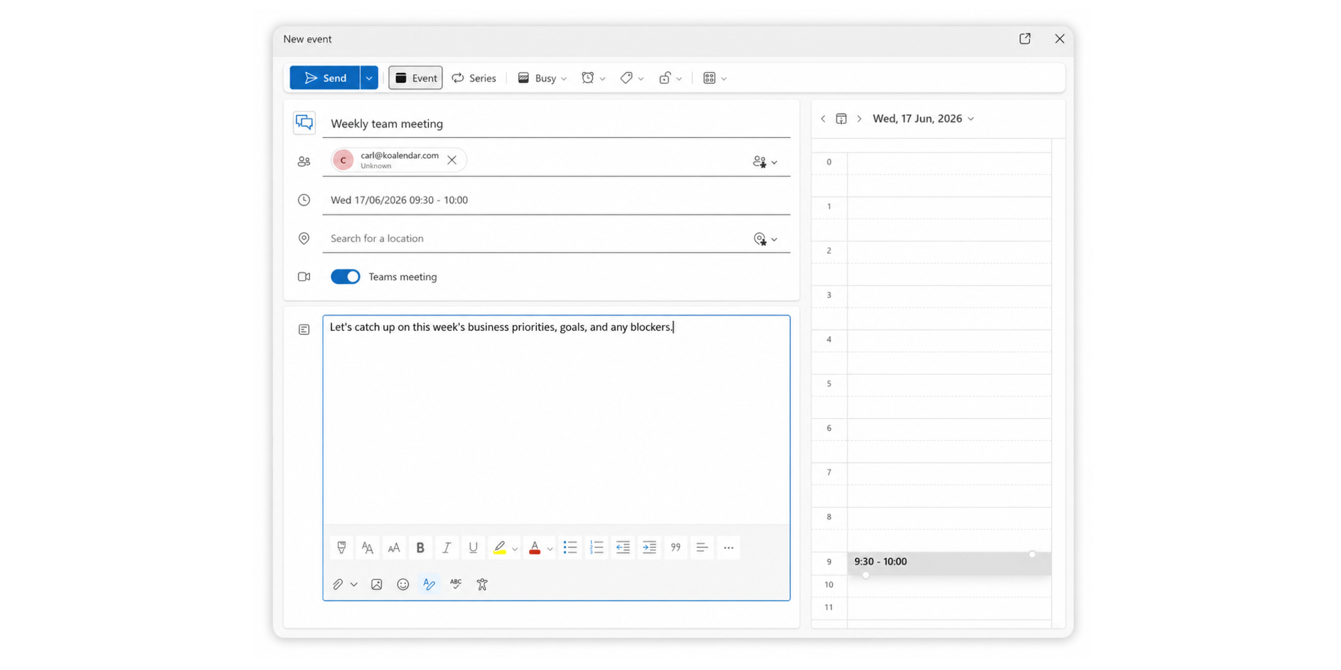Open the Send options dropdown arrow

(x=369, y=78)
